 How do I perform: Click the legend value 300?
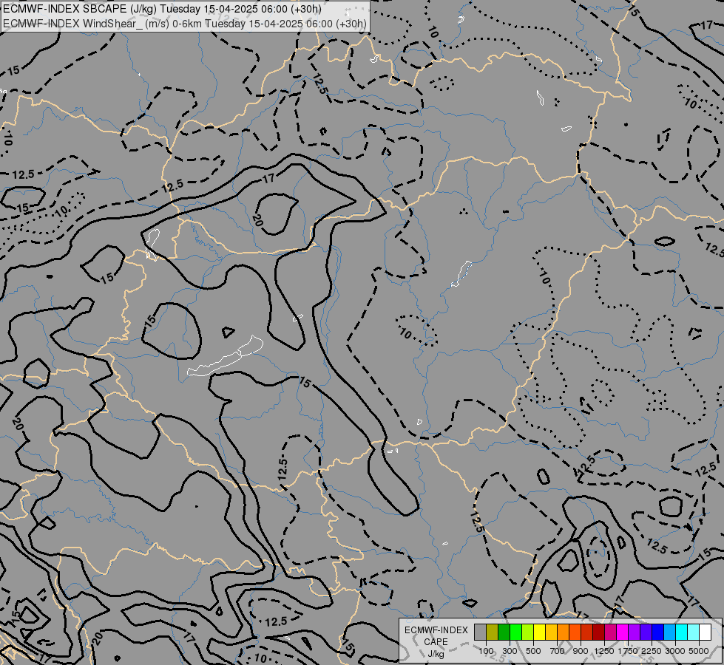pyautogui.click(x=510, y=651)
